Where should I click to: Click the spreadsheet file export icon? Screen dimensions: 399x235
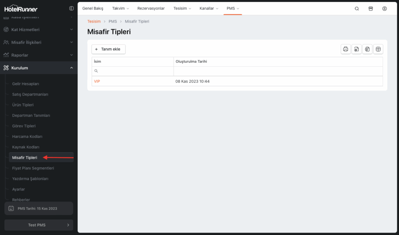tap(367, 49)
